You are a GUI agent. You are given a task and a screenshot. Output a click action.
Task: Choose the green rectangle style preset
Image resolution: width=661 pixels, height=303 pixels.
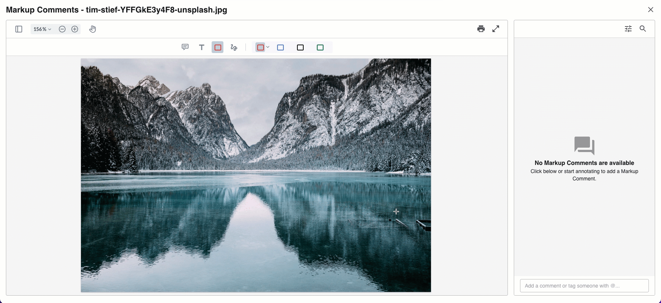[320, 47]
